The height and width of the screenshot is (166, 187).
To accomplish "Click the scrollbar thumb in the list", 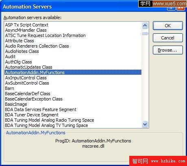I will 145,33.
